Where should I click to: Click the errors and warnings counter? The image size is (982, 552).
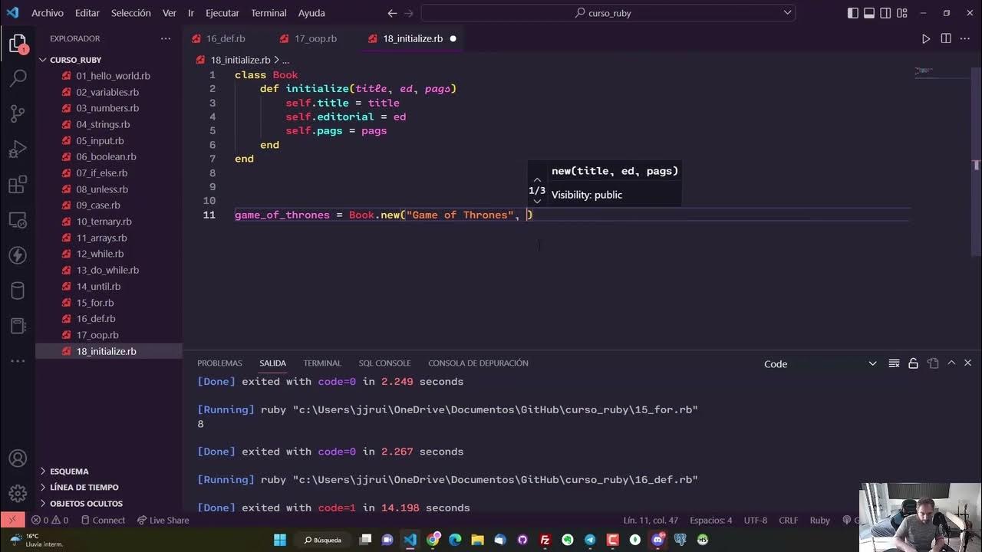(51, 521)
